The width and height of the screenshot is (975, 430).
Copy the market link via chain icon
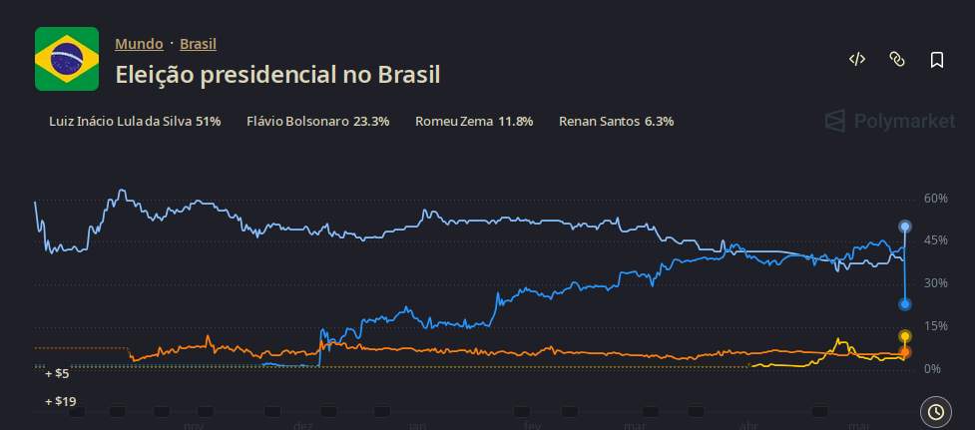click(x=896, y=59)
